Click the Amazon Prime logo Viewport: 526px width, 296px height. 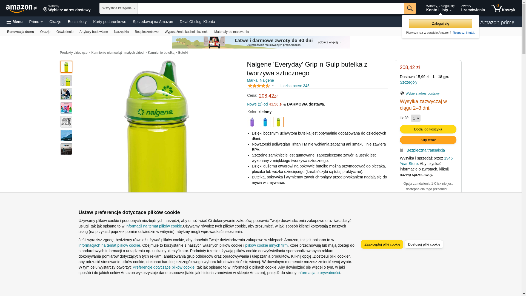[x=497, y=22]
